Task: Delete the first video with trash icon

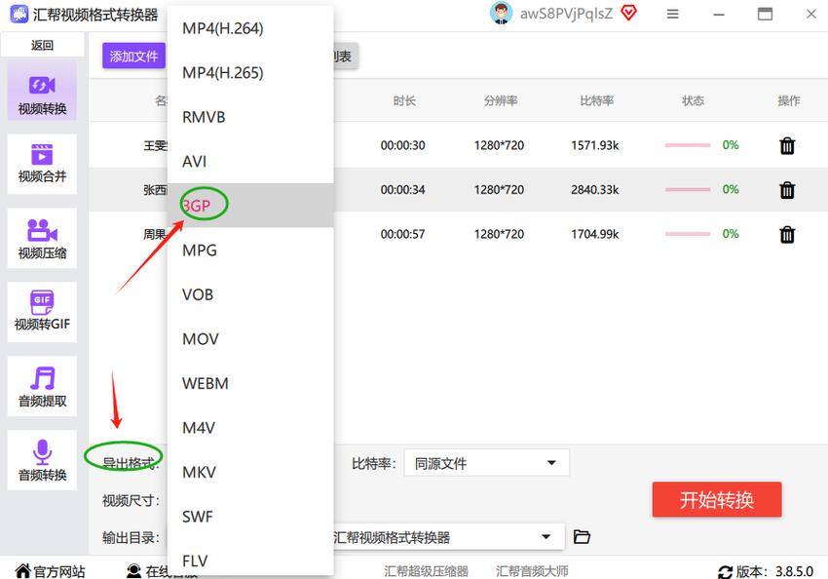Action: pyautogui.click(x=787, y=145)
